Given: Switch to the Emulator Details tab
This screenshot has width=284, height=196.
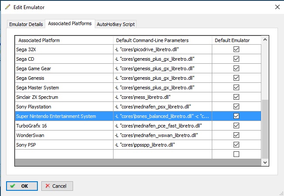Looking at the screenshot, I should tap(26, 24).
